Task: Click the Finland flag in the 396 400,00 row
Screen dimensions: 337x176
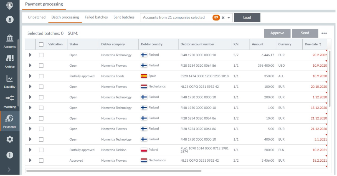Action: (144, 66)
